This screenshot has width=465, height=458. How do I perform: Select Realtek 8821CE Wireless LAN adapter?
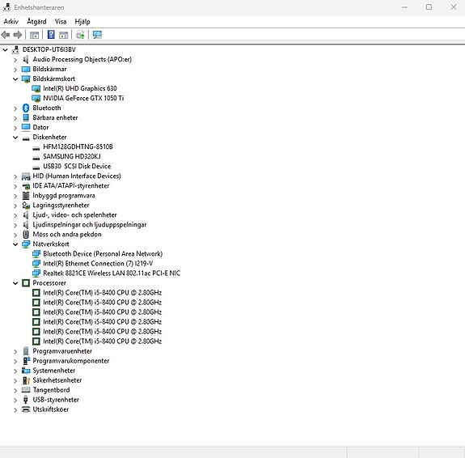coord(112,274)
